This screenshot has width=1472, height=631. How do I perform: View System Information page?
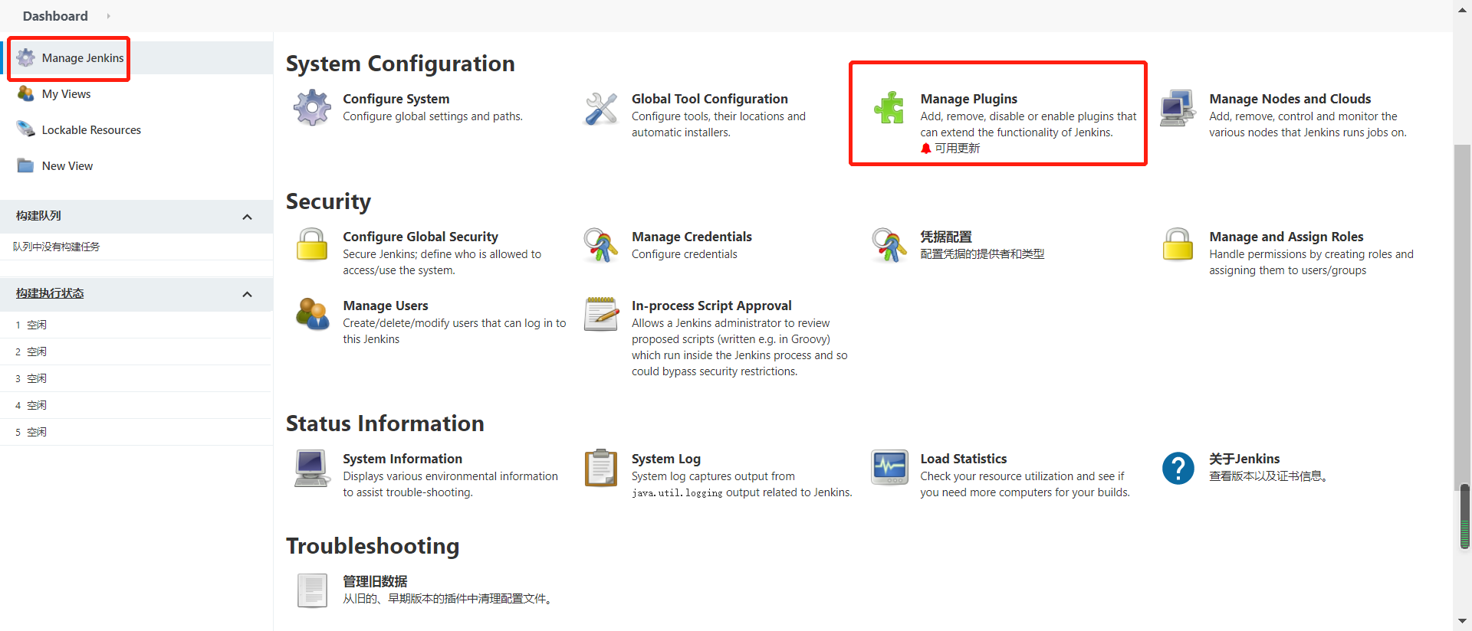point(402,459)
